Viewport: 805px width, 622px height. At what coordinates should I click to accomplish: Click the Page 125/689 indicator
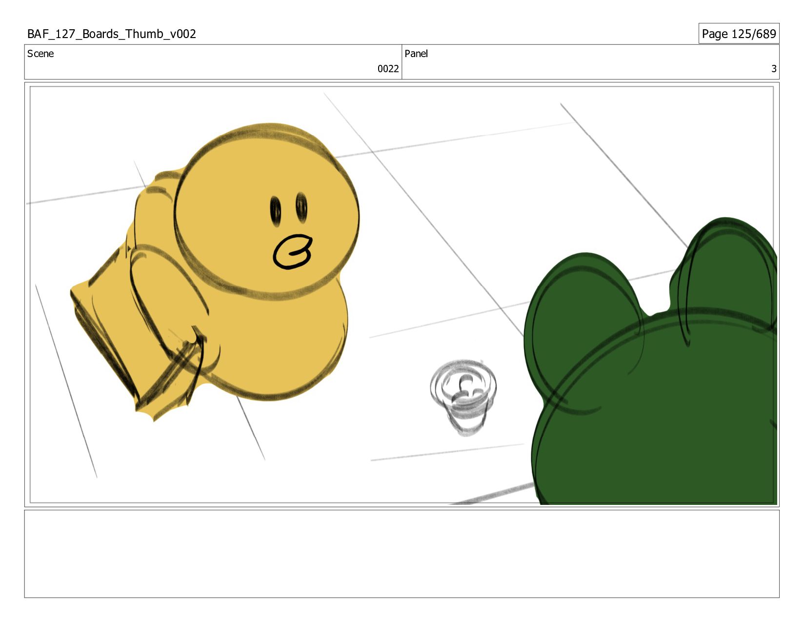pyautogui.click(x=739, y=34)
